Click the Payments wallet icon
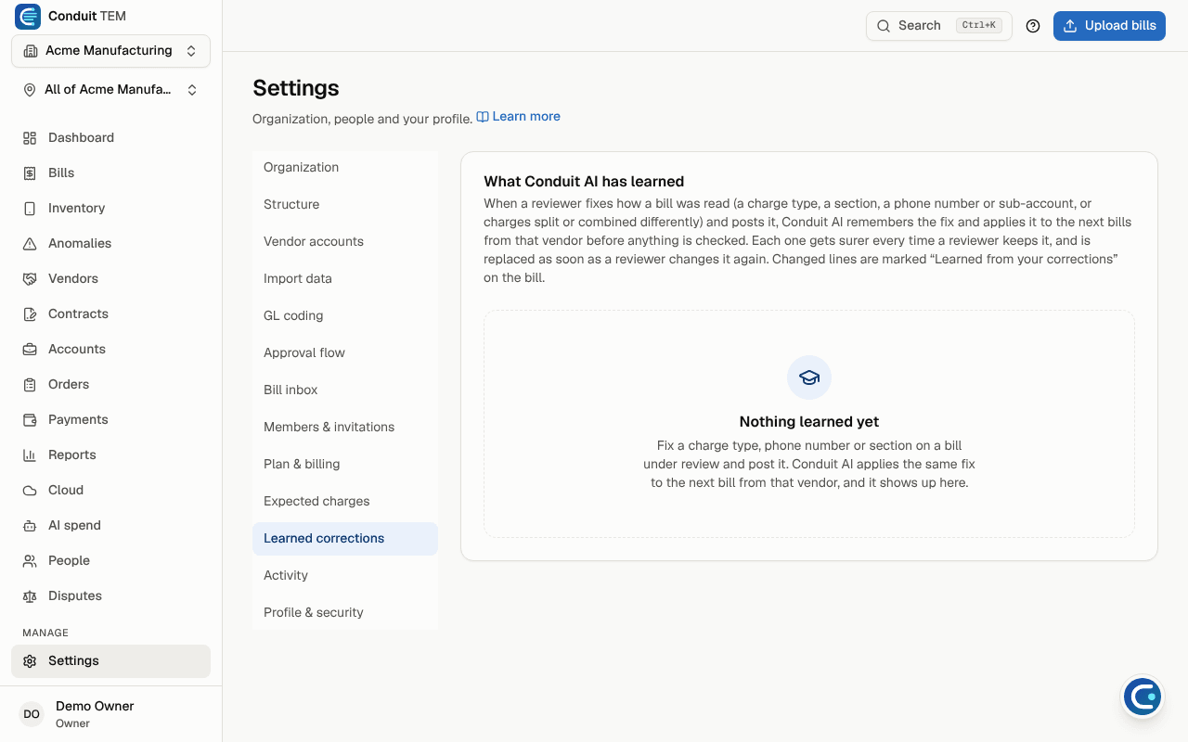This screenshot has width=1188, height=742. pos(30,419)
